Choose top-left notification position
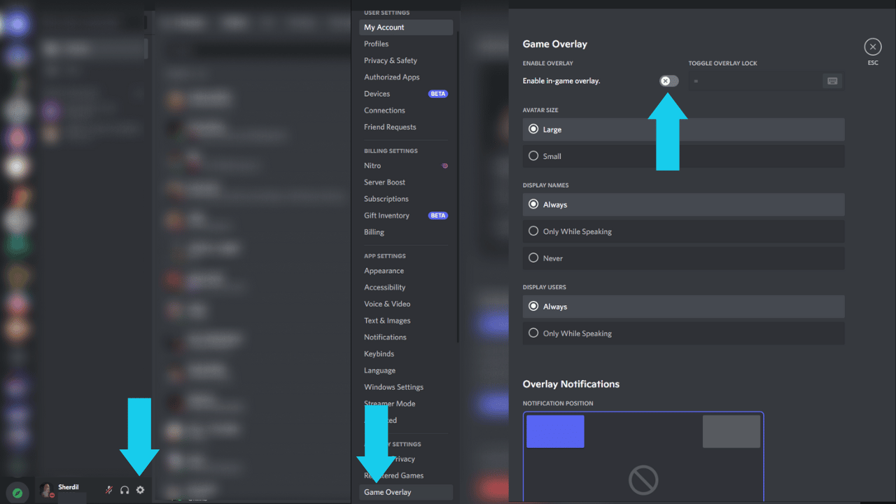Viewport: 896px width, 504px height. point(555,431)
